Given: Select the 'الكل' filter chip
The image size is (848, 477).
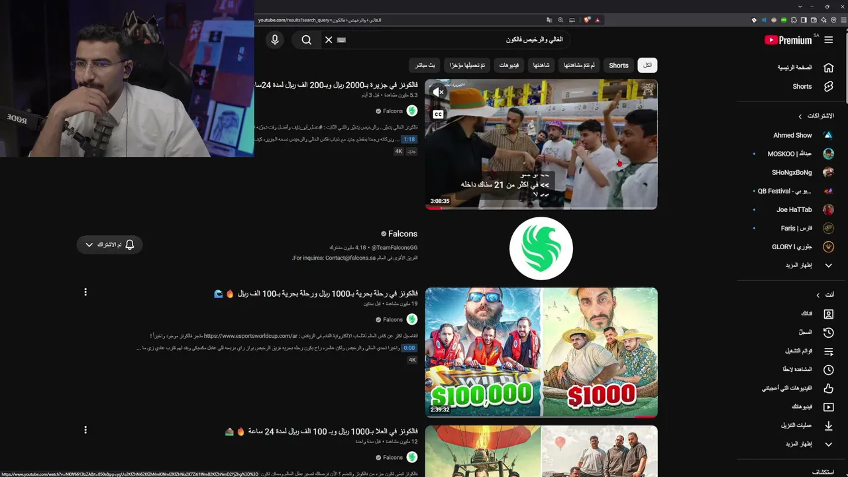Looking at the screenshot, I should click(647, 65).
